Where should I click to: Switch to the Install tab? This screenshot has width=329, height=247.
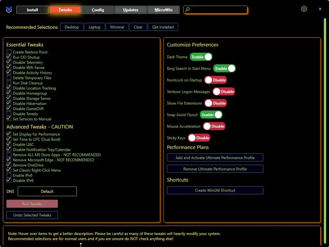32,10
